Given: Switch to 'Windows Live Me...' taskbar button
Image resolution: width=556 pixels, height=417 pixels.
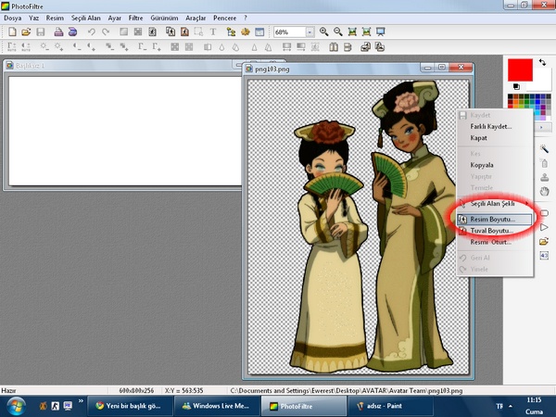Looking at the screenshot, I should tap(217, 406).
